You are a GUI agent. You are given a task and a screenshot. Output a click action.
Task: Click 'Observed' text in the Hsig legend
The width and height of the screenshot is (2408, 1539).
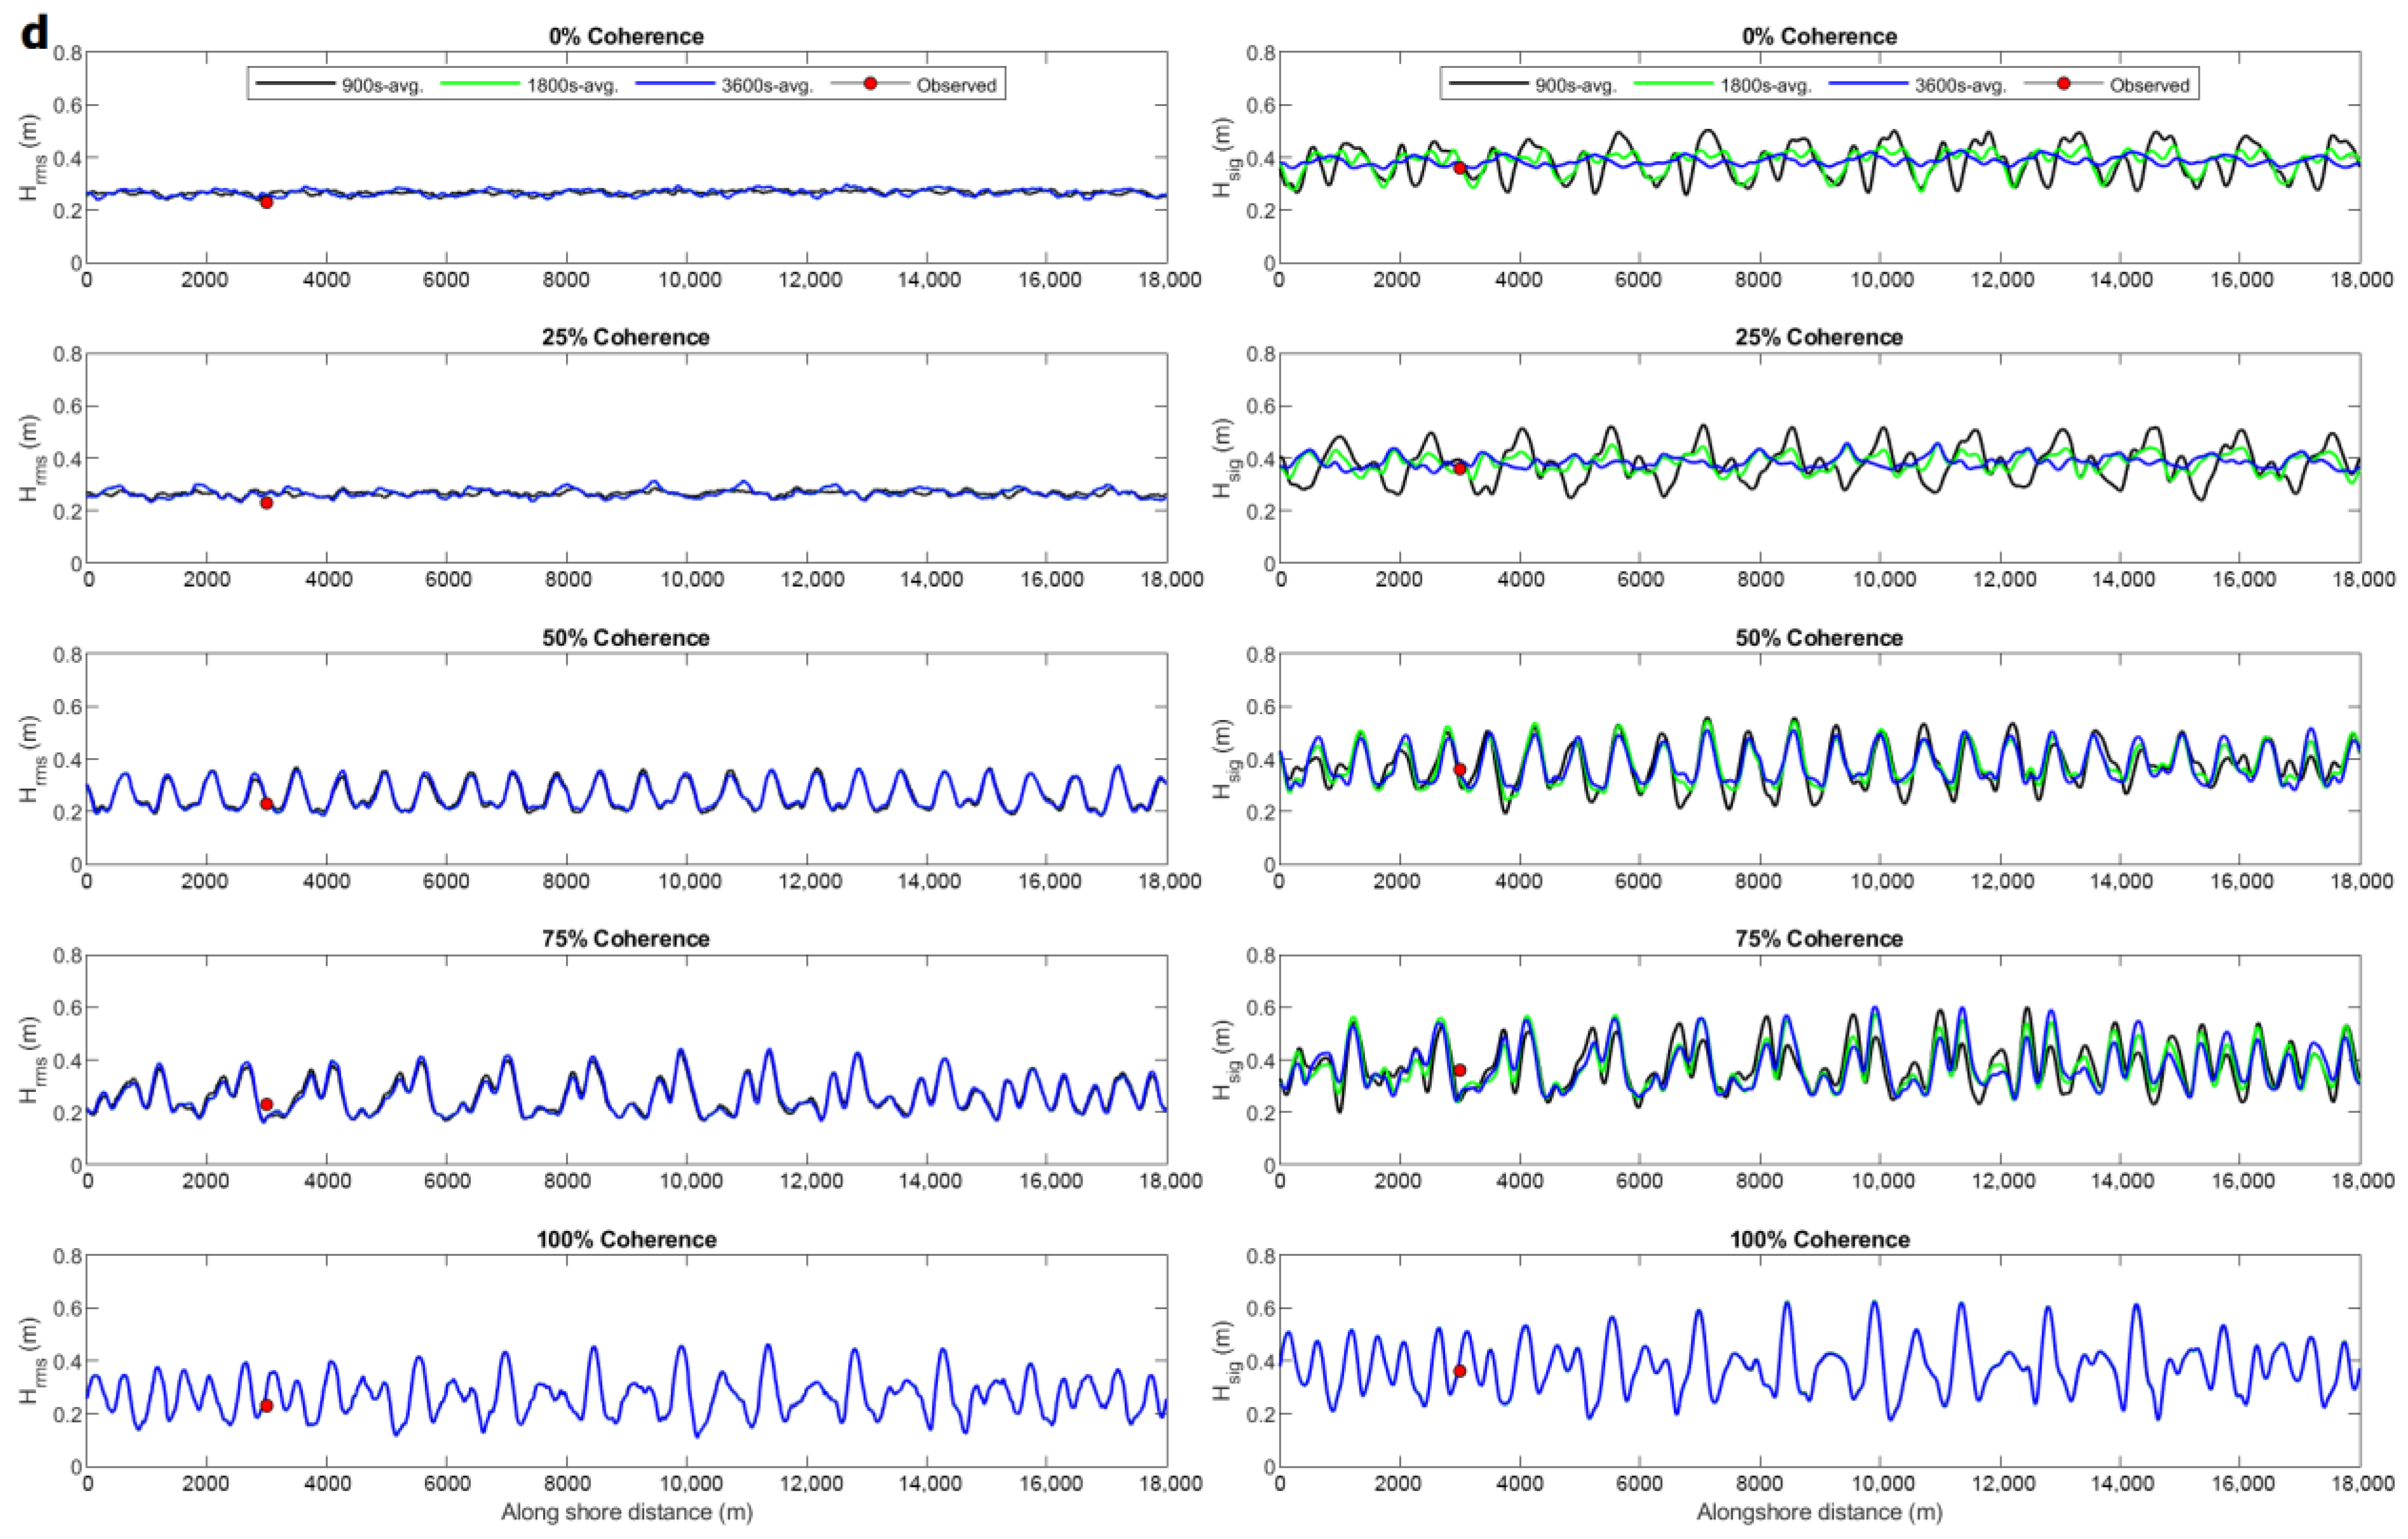pos(2149,86)
